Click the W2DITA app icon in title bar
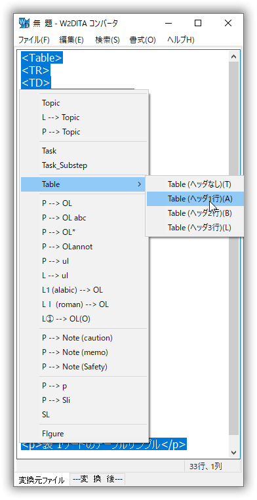 click(x=24, y=23)
